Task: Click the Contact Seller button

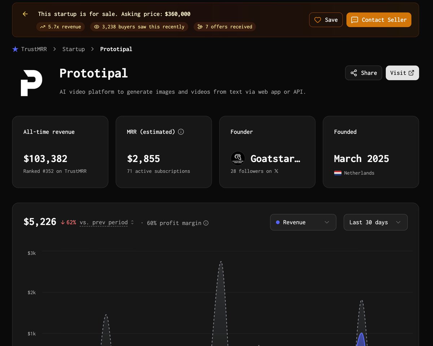Action: pos(379,20)
